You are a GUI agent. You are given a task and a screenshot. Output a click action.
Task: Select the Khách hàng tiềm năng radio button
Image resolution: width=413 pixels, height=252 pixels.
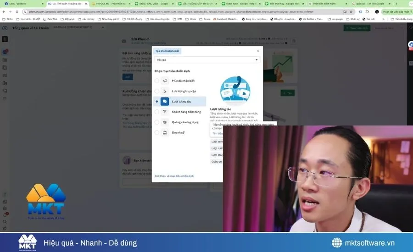(157, 112)
